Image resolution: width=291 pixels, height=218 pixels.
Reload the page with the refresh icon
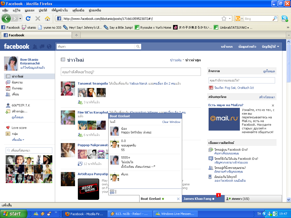[x=28, y=18]
